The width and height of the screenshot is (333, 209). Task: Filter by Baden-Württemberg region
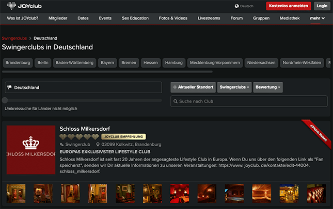(x=74, y=63)
